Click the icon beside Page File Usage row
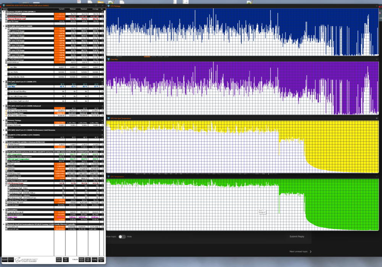382x267 pixels. point(6,21)
